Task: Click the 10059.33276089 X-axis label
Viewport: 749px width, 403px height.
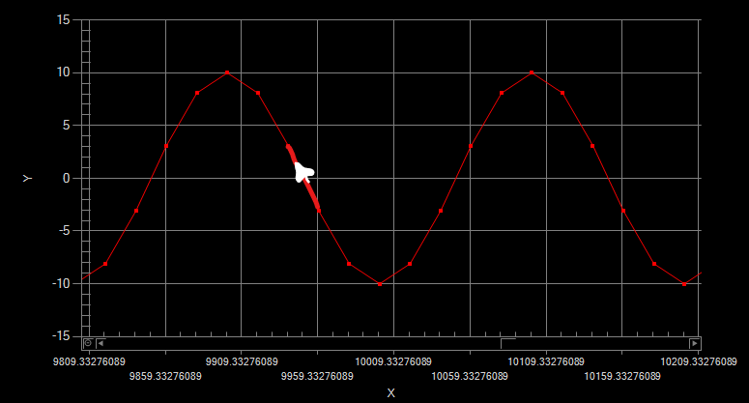Action: click(x=470, y=376)
